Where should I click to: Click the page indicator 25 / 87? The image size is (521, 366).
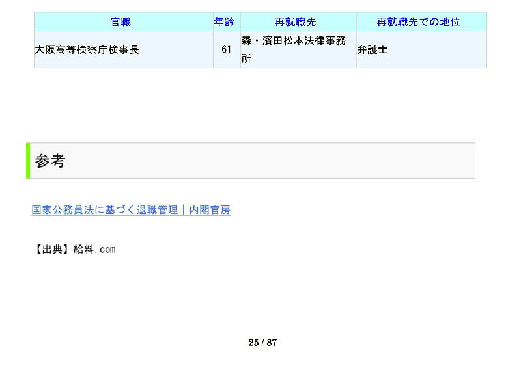click(262, 343)
